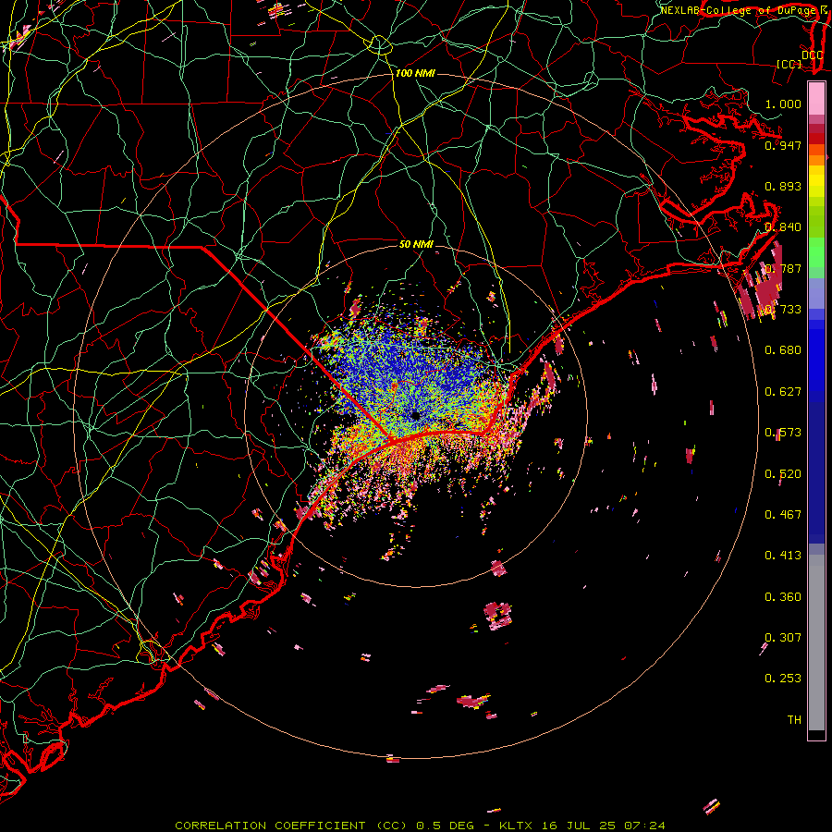Click the 0.893 legend value
Screen dimensions: 832x832
click(783, 186)
